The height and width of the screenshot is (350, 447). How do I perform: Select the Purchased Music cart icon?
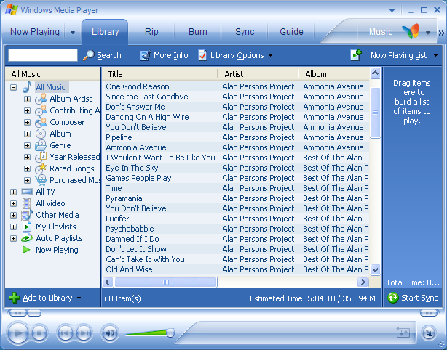pos(41,180)
